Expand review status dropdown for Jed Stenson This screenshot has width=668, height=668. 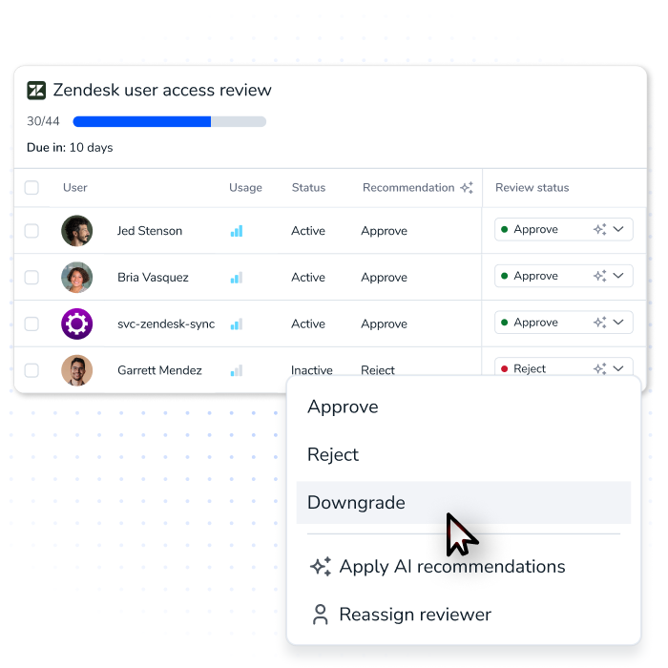618,230
